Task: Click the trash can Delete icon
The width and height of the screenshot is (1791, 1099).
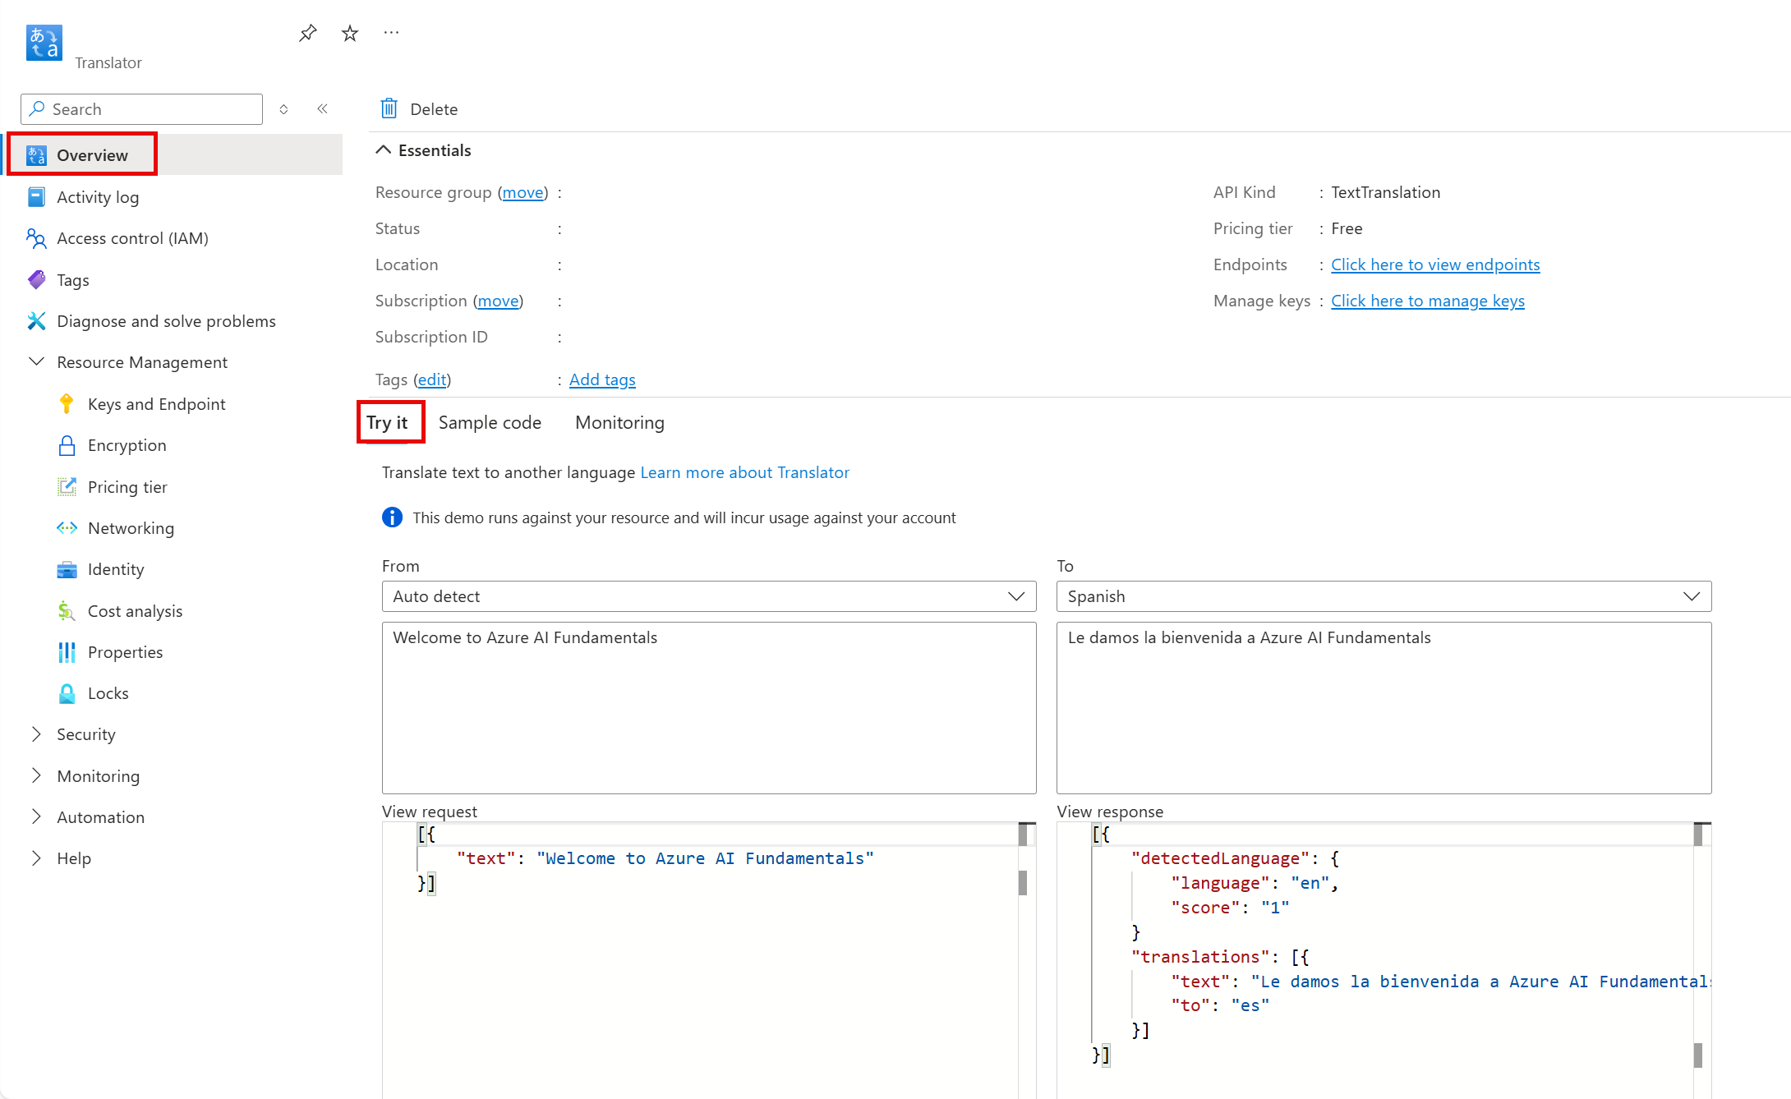Action: (x=389, y=108)
